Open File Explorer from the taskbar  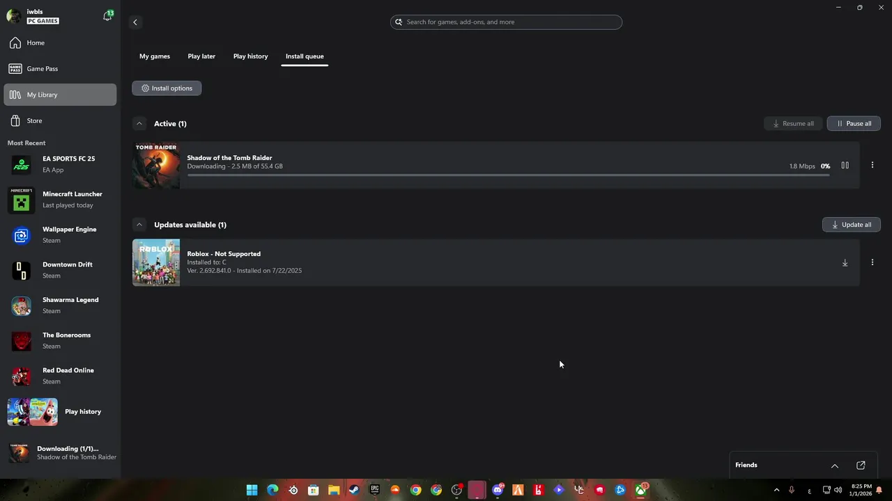[334, 491]
